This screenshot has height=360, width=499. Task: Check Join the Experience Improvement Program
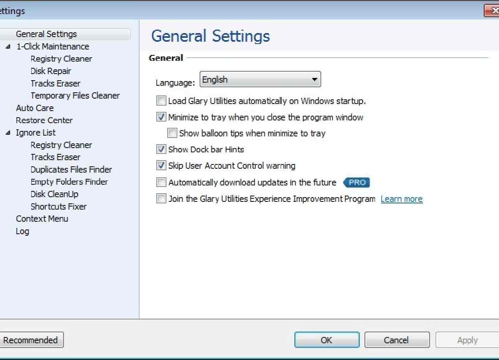pyautogui.click(x=161, y=199)
